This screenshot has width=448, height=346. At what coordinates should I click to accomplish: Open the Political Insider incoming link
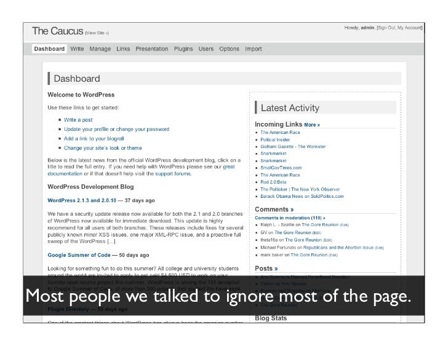[x=275, y=140]
